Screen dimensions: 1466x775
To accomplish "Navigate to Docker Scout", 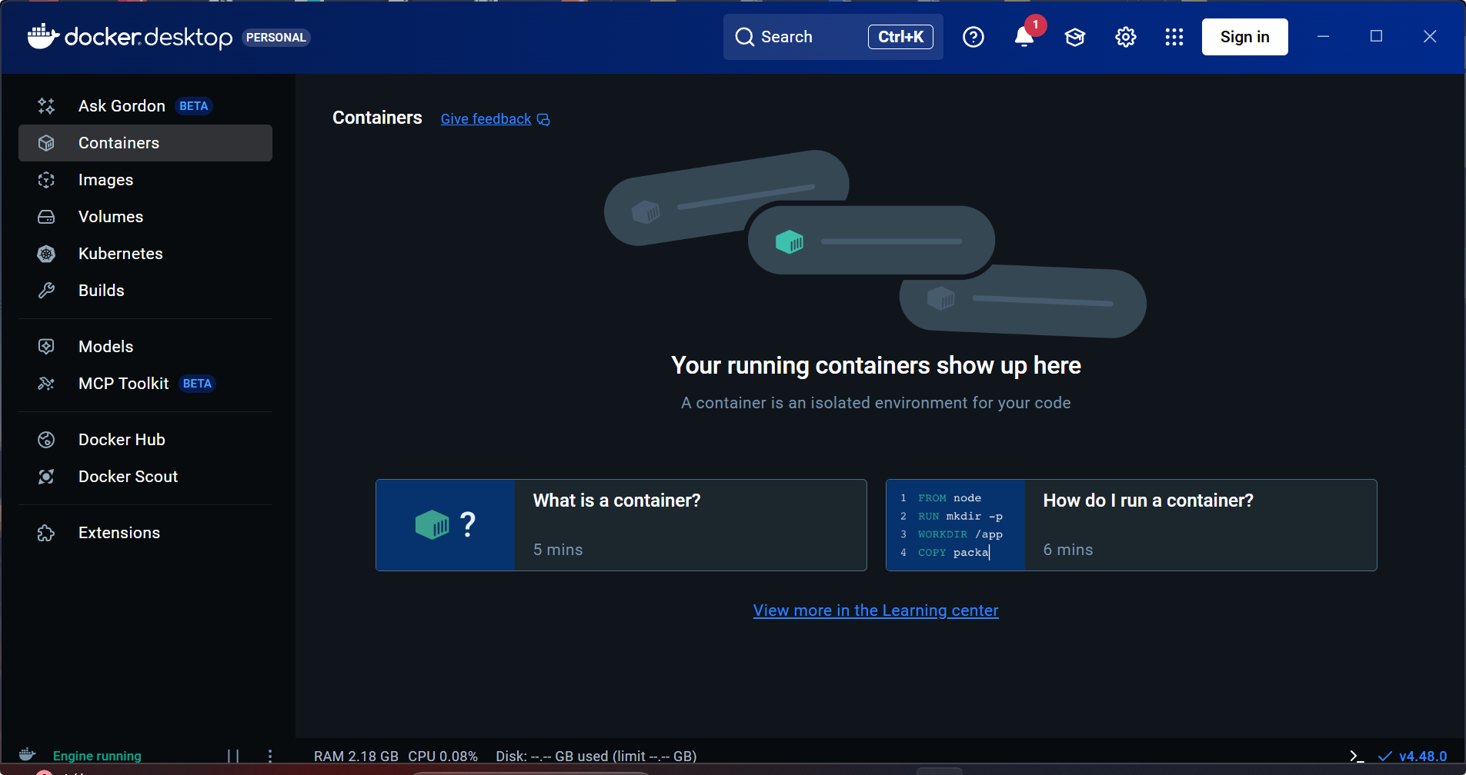I will point(145,477).
